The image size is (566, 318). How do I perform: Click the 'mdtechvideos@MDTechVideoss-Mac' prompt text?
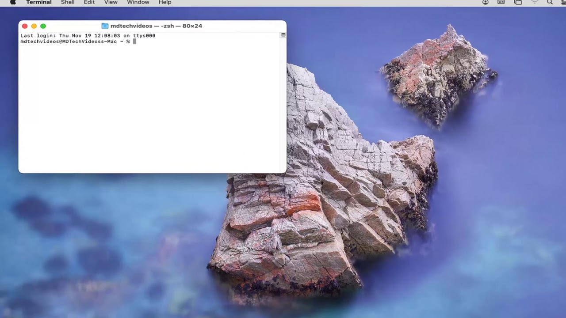point(69,42)
